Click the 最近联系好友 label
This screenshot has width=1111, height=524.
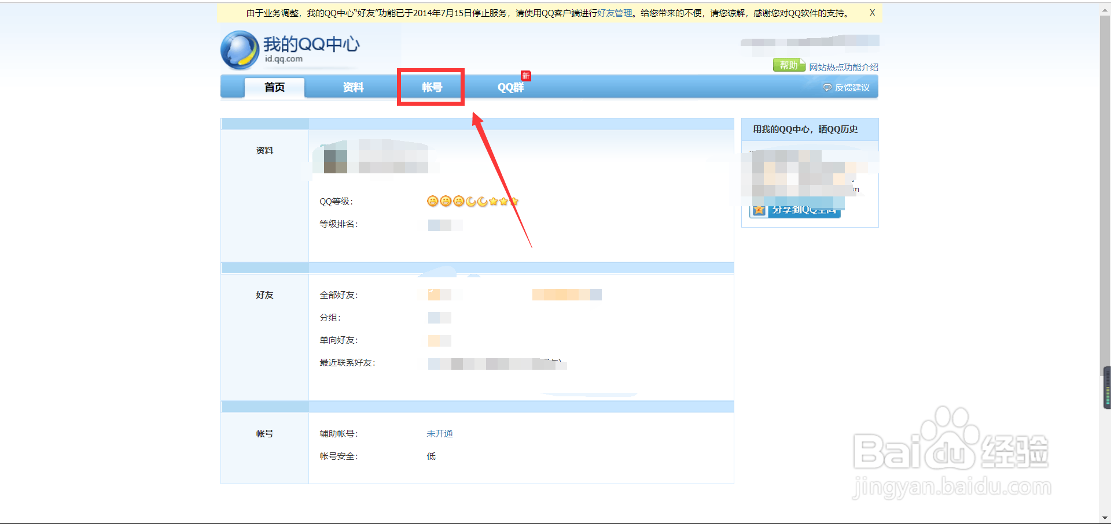[x=347, y=363]
